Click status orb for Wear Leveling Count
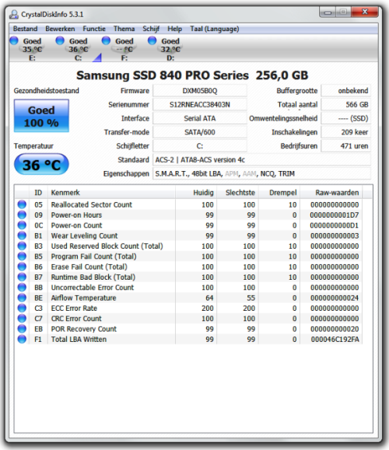 (x=22, y=235)
